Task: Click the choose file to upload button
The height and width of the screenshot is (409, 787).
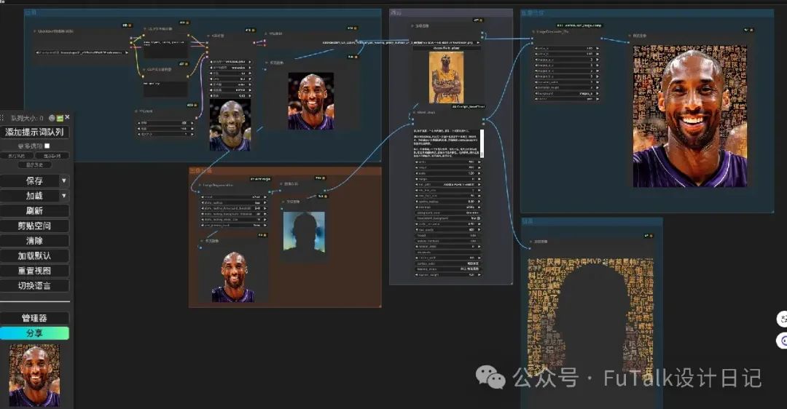Action: pyautogui.click(x=446, y=48)
